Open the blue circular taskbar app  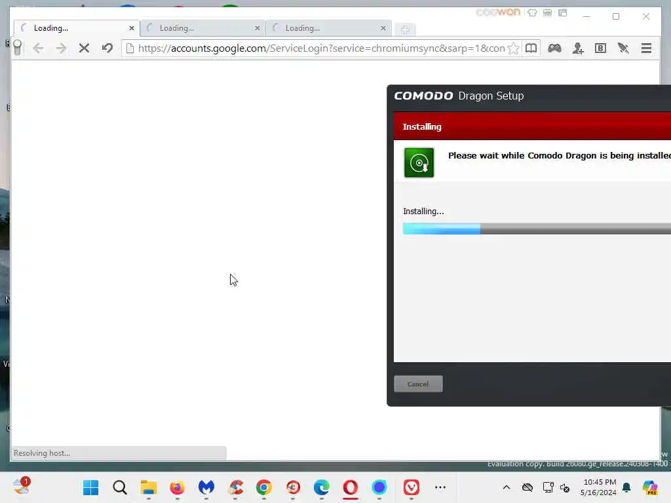coord(379,487)
